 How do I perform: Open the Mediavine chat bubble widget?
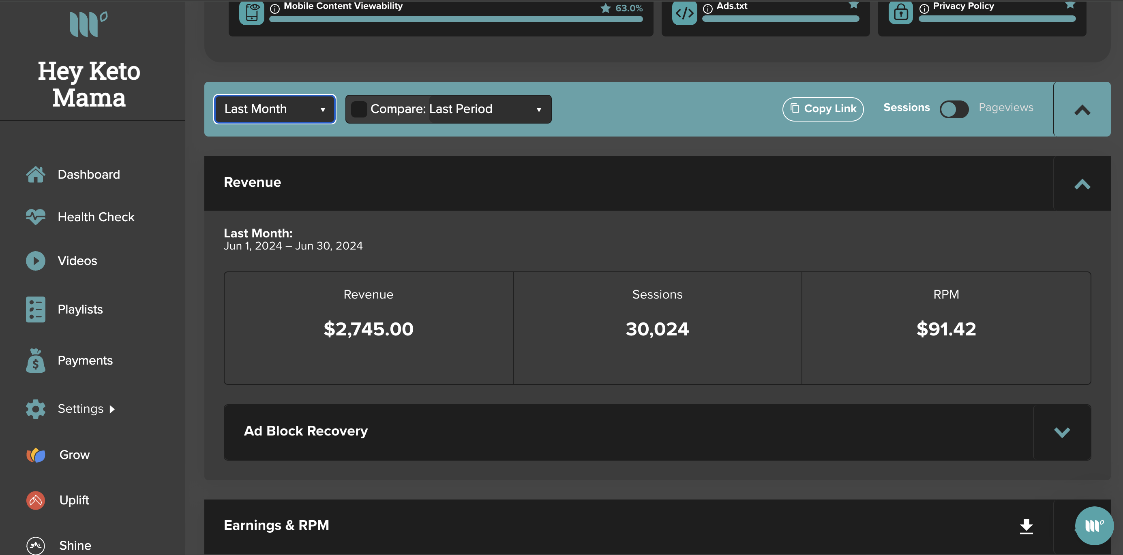(1094, 526)
